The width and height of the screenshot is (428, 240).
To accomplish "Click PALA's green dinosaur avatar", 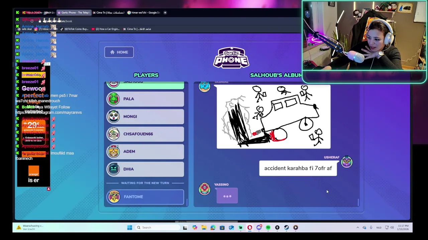I will click(x=113, y=99).
